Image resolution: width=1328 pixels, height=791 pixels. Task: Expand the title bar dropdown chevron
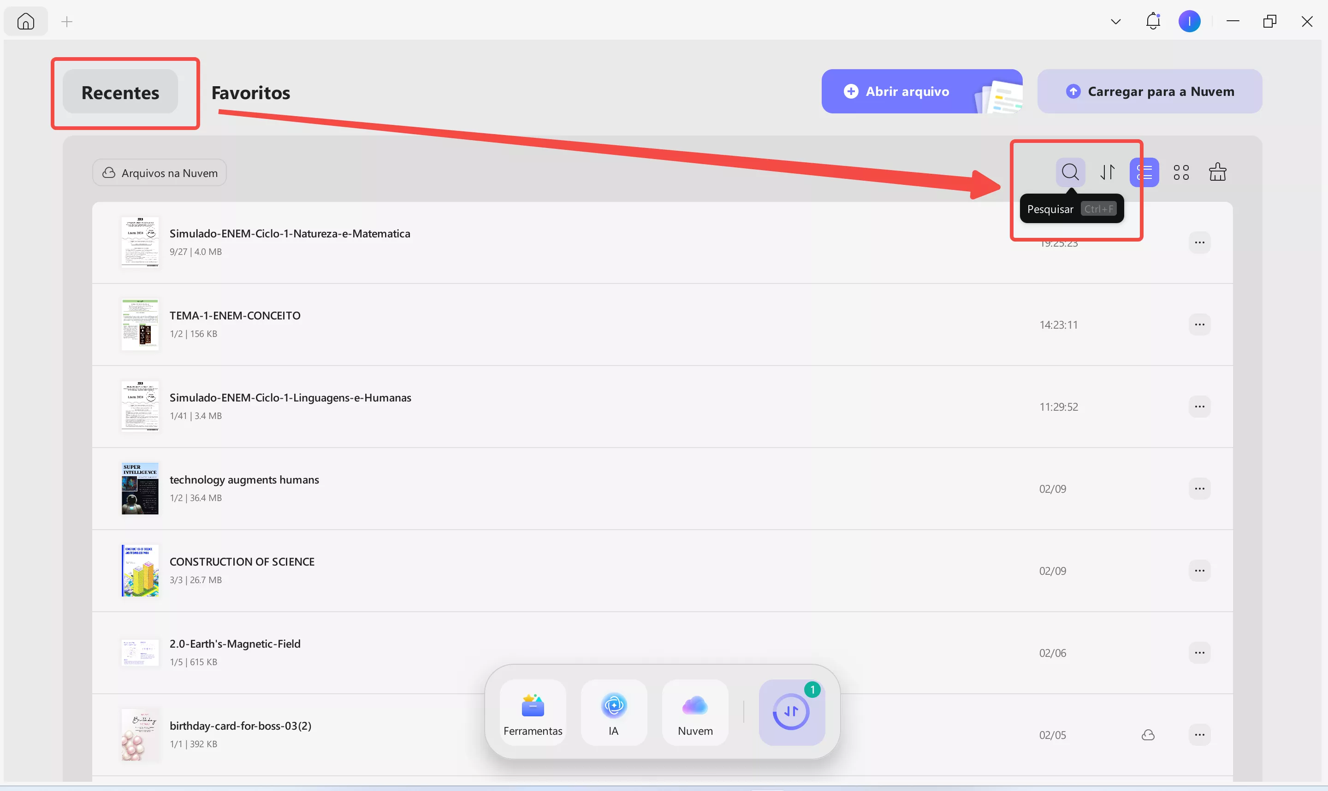[x=1115, y=22]
